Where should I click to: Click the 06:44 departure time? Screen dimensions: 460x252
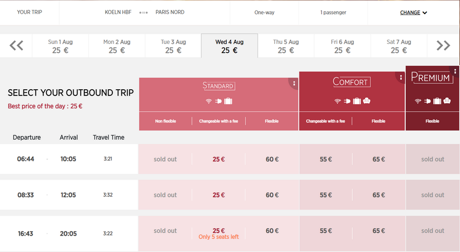coord(26,159)
